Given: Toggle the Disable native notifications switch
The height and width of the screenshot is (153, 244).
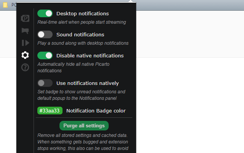Looking at the screenshot, I should [x=45, y=55].
